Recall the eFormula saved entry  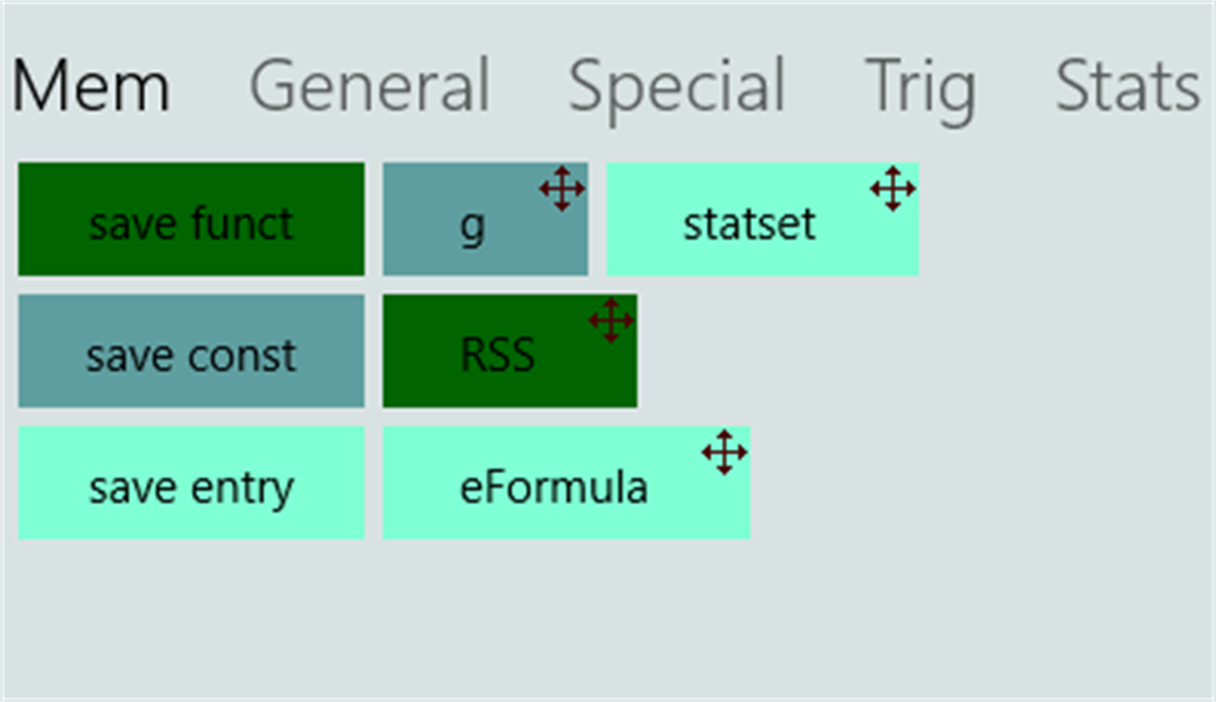click(x=554, y=488)
